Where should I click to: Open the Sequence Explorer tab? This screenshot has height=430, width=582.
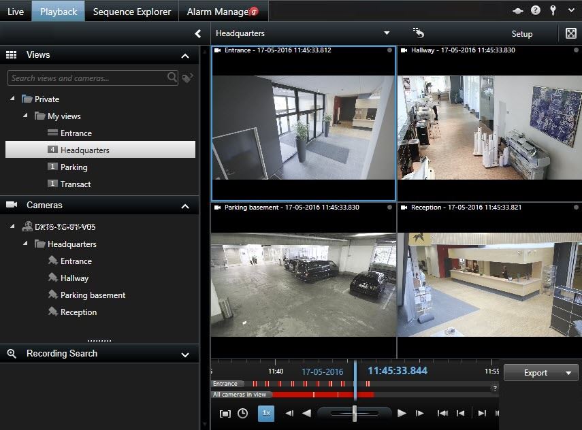[x=132, y=12]
